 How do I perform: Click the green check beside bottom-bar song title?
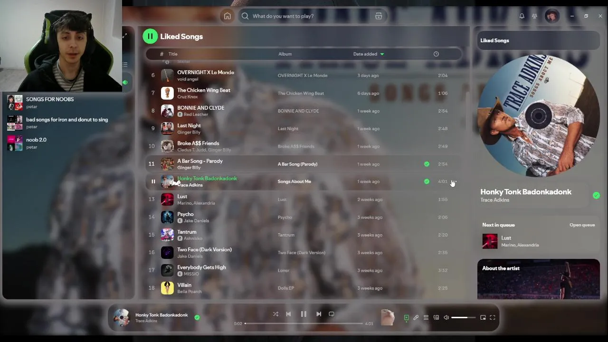coord(197,317)
